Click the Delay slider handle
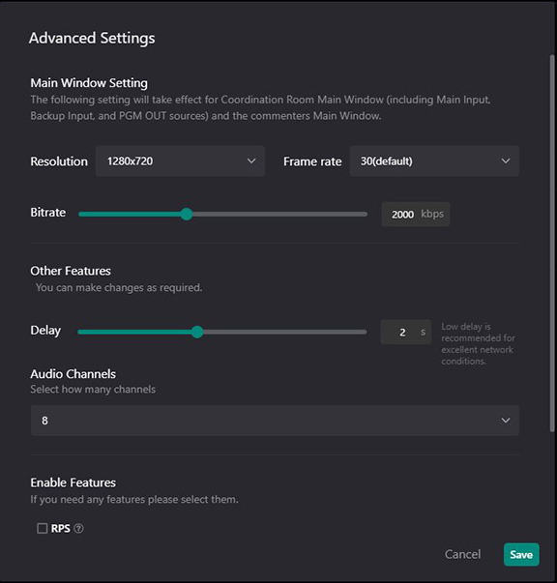 click(x=197, y=332)
